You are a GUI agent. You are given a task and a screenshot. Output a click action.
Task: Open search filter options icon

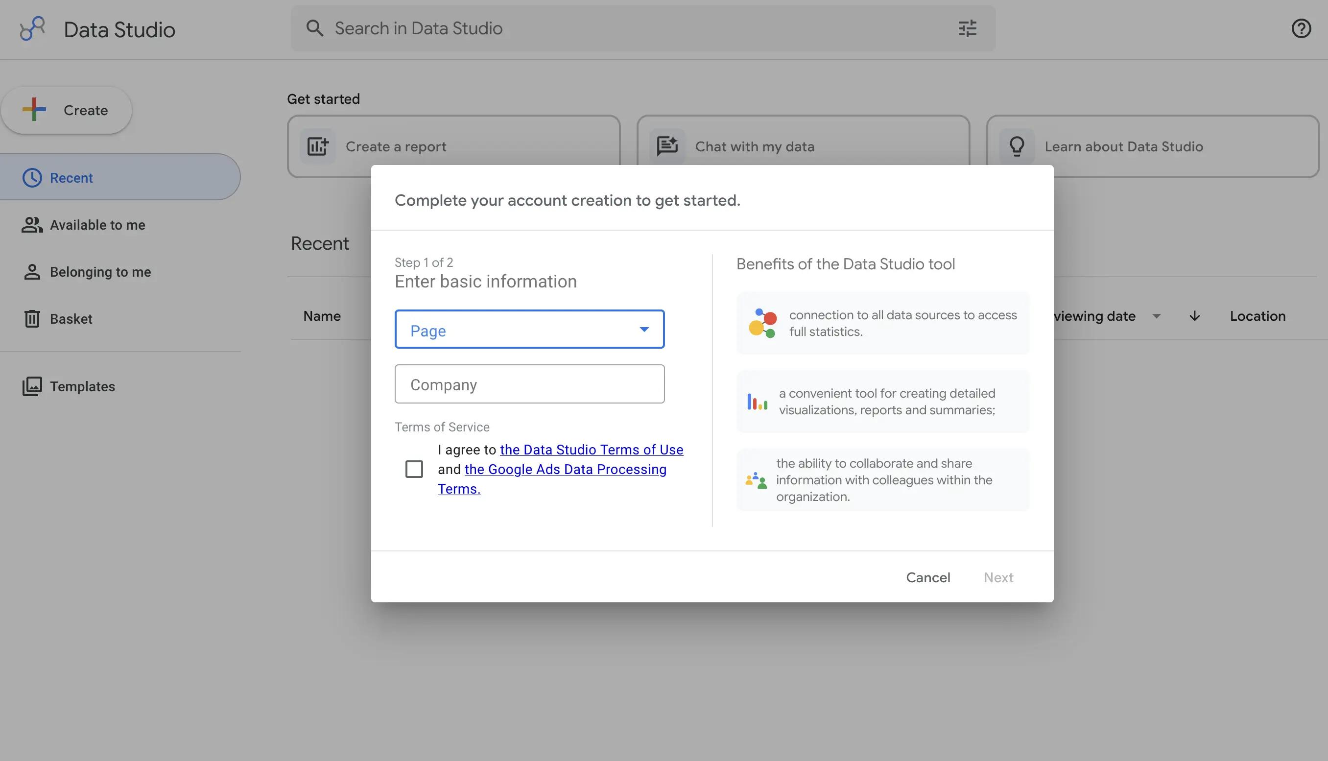[967, 28]
